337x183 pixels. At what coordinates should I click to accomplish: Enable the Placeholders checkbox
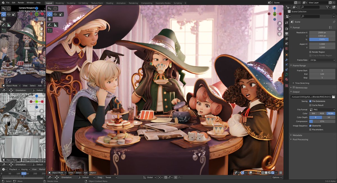[310, 129]
